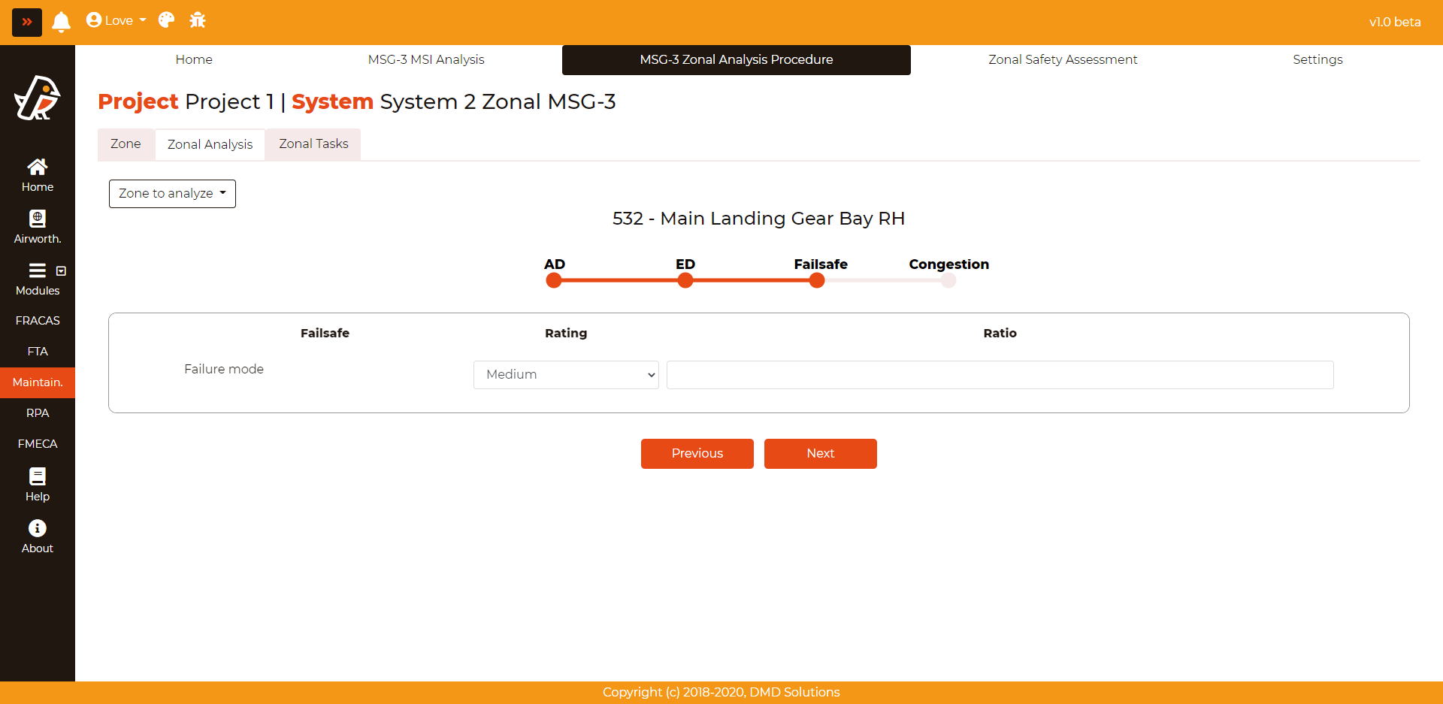Expand the sidebar with the double-arrow icon

27,23
